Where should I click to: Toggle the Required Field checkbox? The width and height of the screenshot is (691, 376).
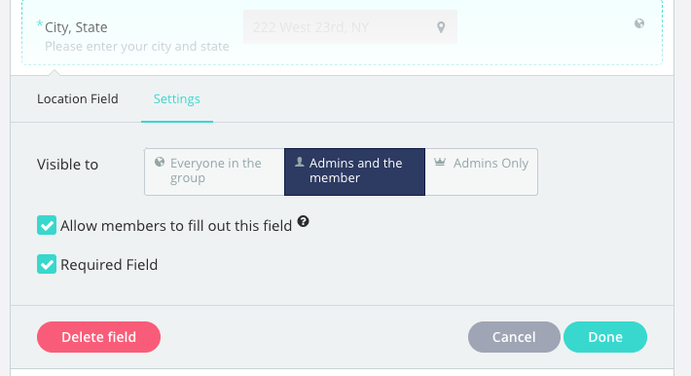click(47, 264)
